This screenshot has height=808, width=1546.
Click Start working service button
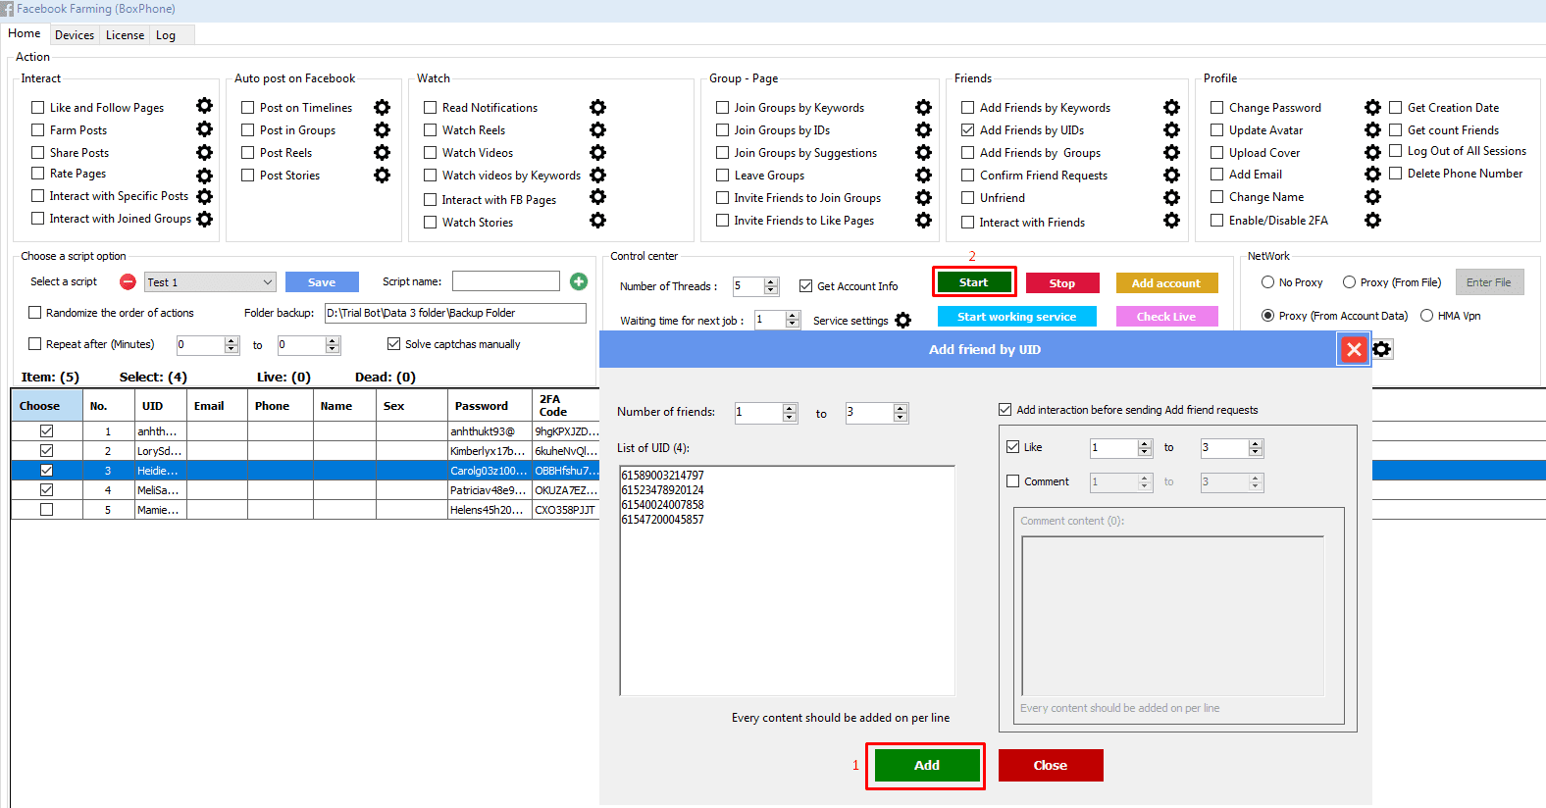coord(1016,317)
